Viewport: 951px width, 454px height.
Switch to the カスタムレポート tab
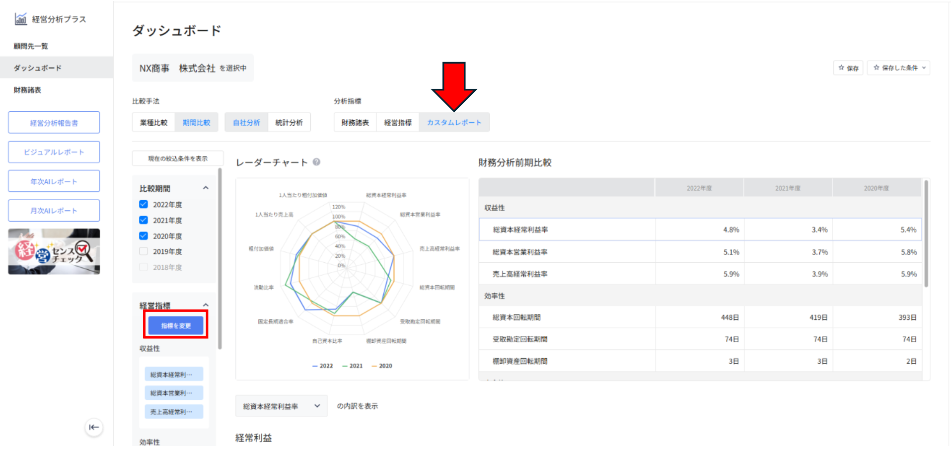[454, 123]
